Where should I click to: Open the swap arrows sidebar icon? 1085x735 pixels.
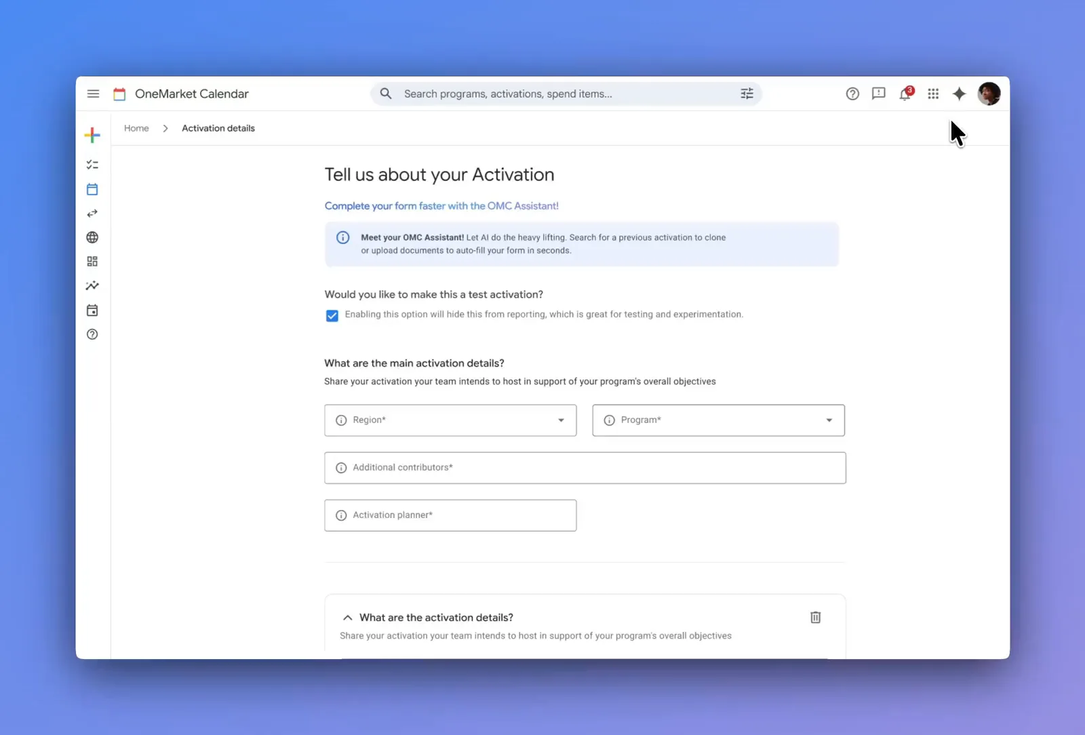[x=92, y=214]
